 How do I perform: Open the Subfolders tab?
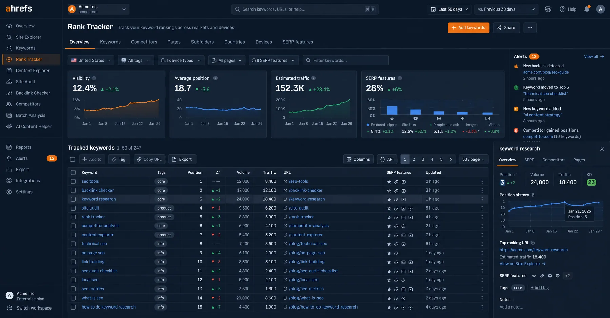(x=202, y=42)
